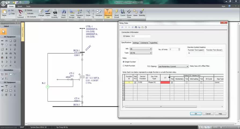
Task: Open the relay Type dropdown
Action: [x=141, y=53]
